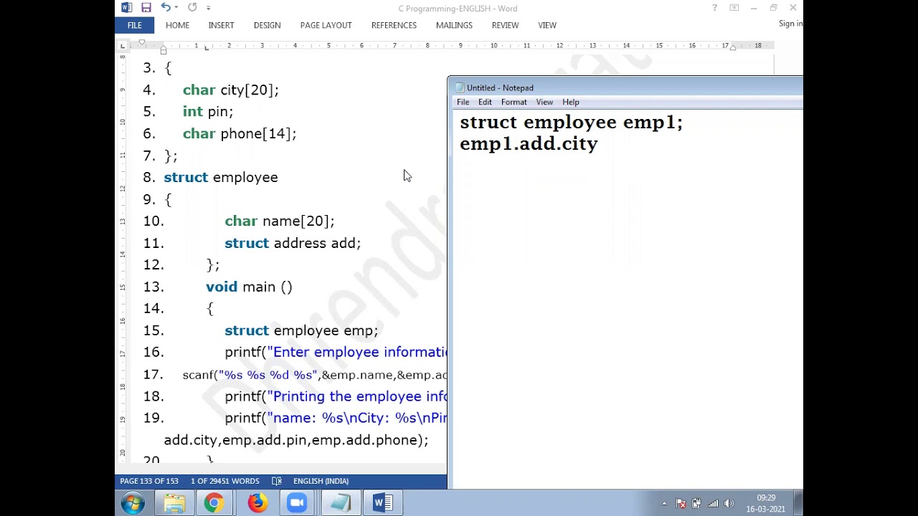The image size is (918, 516).
Task: Open Notepad's Help menu
Action: [571, 102]
